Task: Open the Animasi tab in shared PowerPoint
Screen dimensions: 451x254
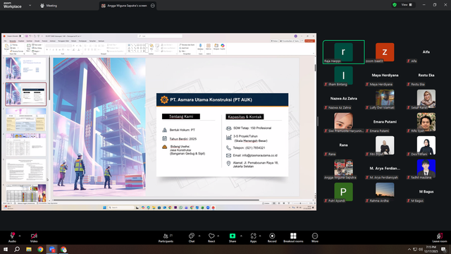Action: [x=53, y=41]
